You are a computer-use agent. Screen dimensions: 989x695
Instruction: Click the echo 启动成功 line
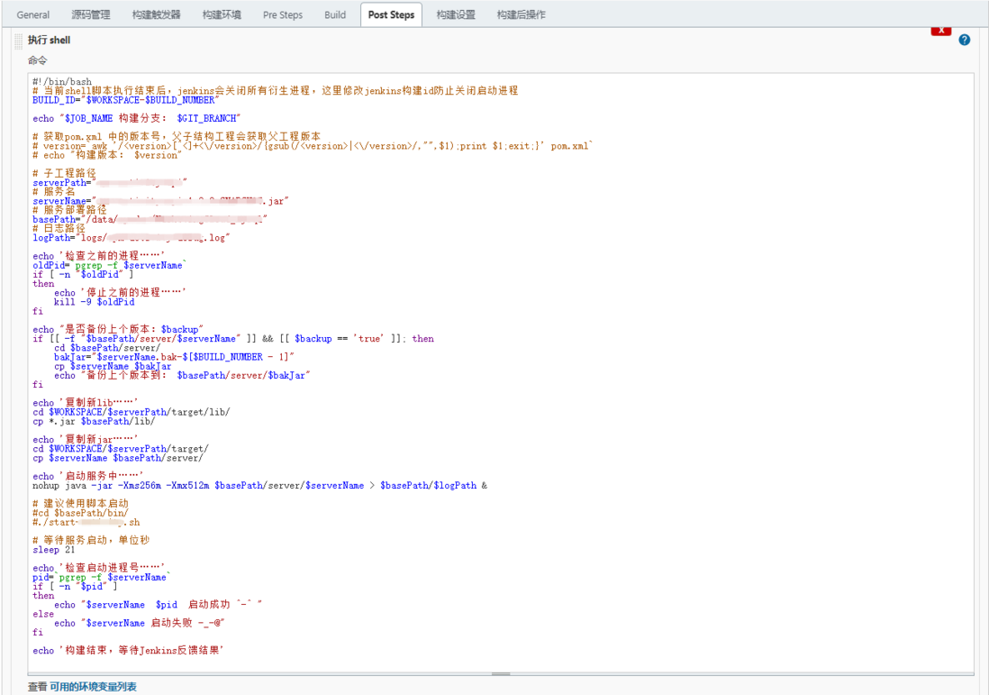[158, 605]
